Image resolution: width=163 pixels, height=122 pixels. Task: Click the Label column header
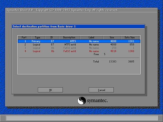(x=91, y=38)
